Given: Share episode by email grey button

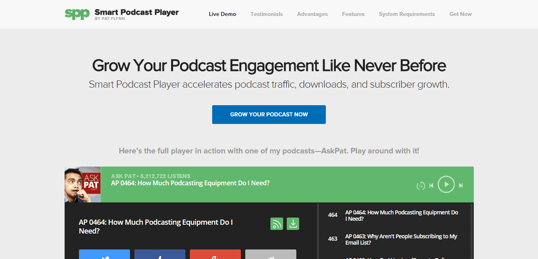Looking at the screenshot, I should pyautogui.click(x=271, y=254).
